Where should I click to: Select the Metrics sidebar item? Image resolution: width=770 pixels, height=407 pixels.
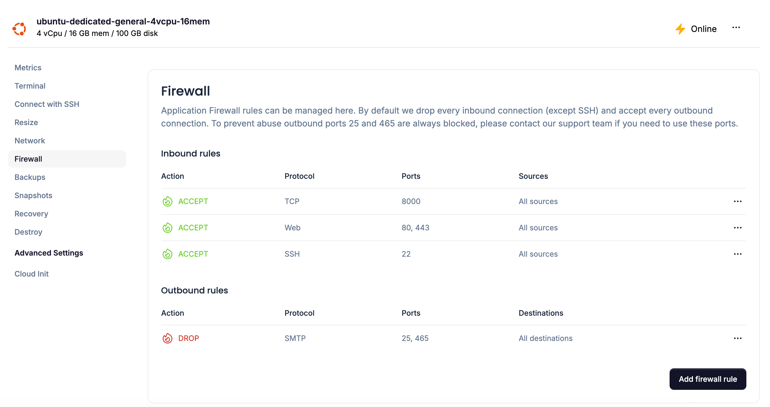click(x=28, y=68)
